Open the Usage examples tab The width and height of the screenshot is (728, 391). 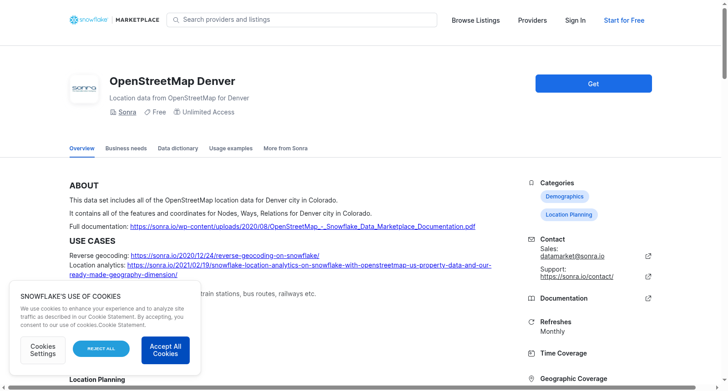231,148
